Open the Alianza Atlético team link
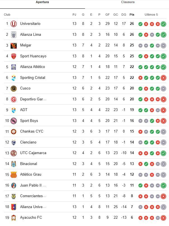 pos(32,67)
